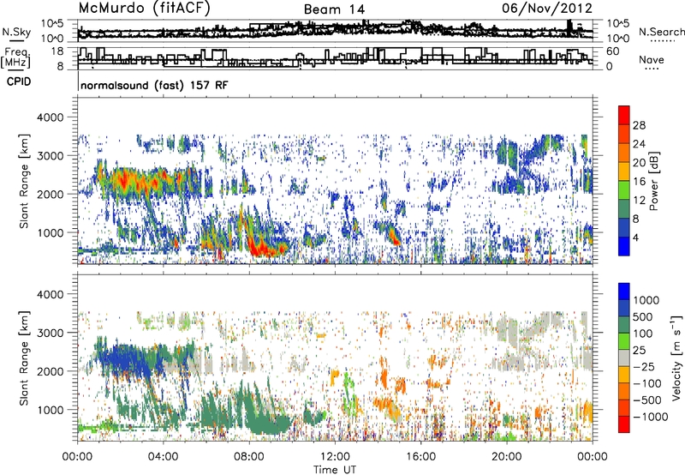Click the 4000 km tick on power panel

coord(50,117)
